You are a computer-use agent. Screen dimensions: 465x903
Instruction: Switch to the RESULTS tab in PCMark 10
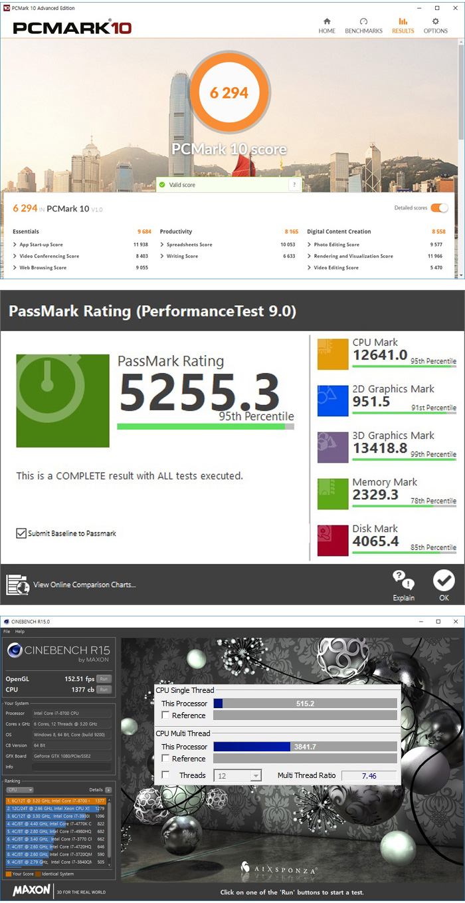(x=403, y=26)
